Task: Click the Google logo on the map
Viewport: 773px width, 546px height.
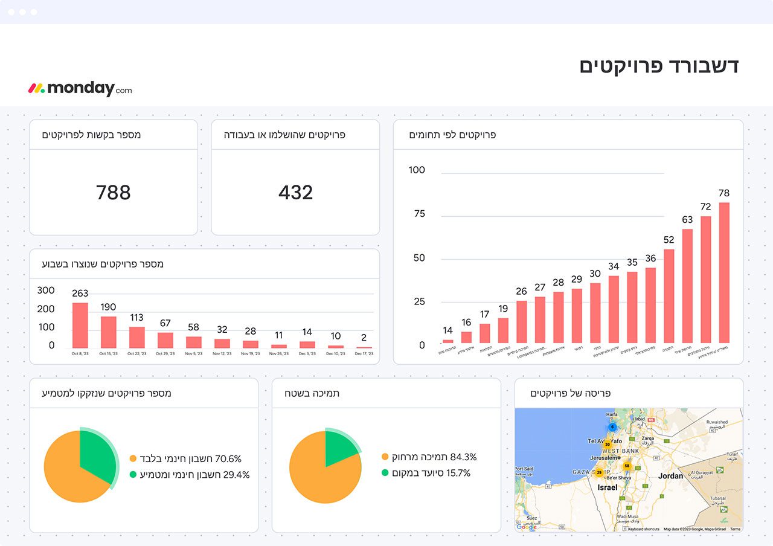Action: 526,527
